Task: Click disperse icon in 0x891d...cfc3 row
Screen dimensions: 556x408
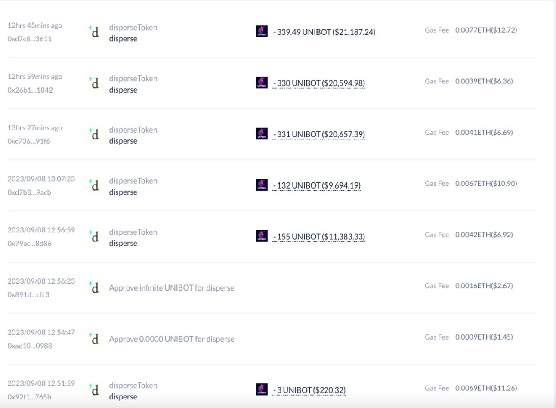Action: point(95,288)
